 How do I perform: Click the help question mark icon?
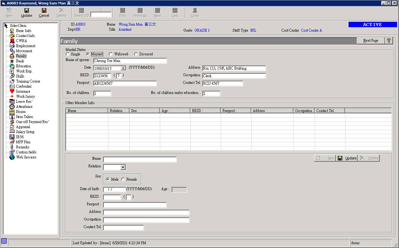(x=389, y=40)
